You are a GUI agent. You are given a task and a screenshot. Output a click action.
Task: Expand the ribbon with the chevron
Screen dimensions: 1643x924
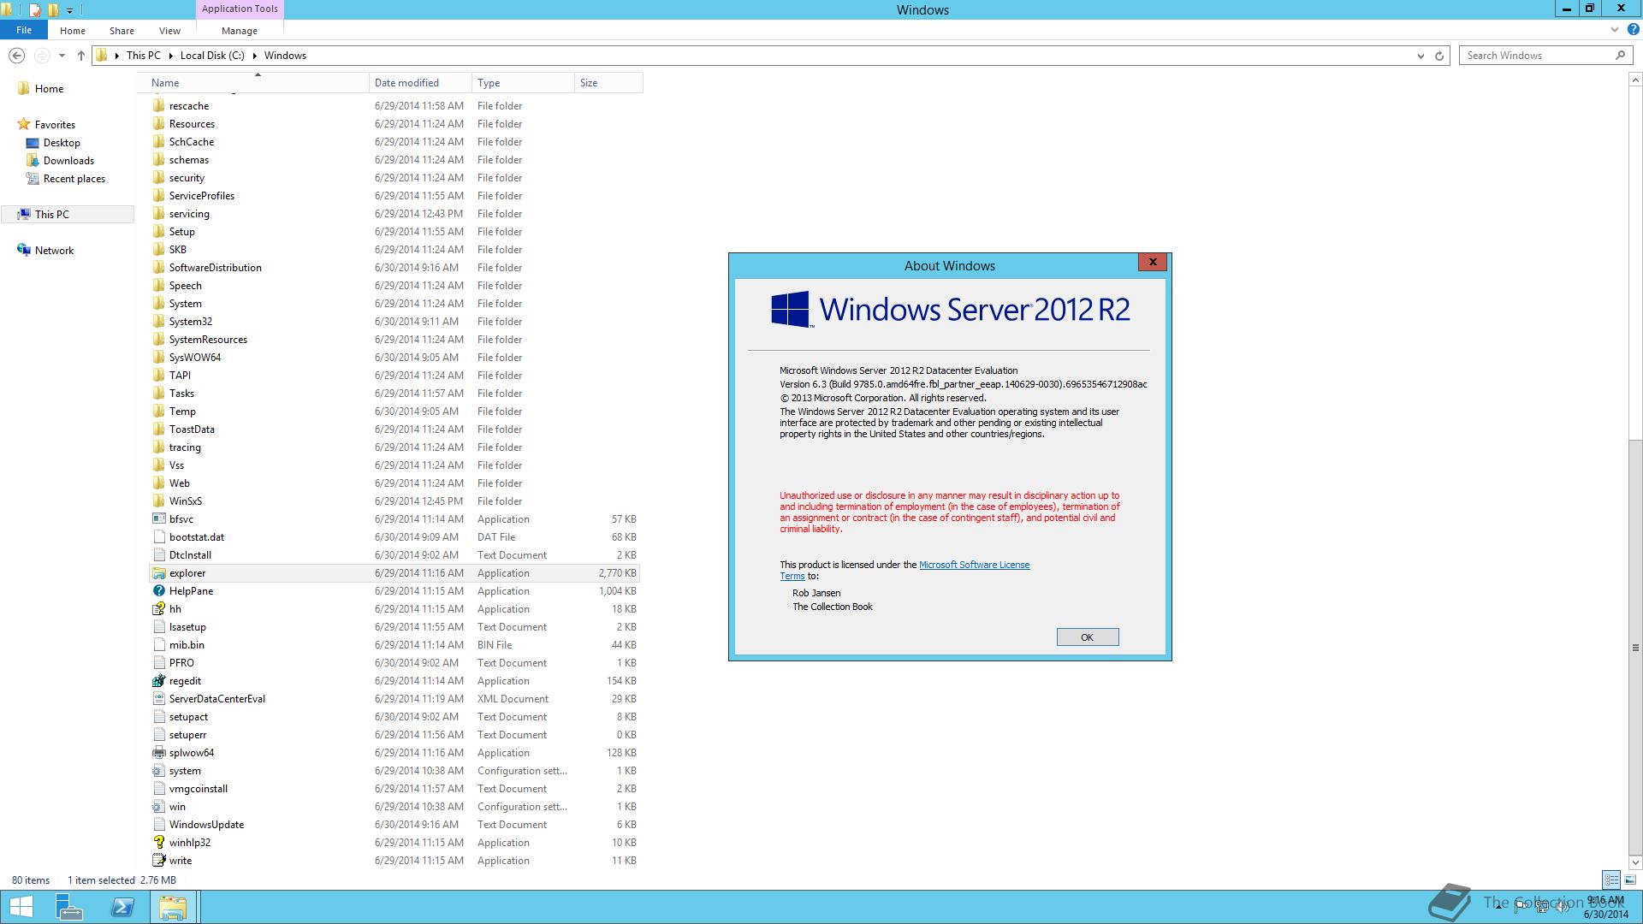tap(1615, 29)
